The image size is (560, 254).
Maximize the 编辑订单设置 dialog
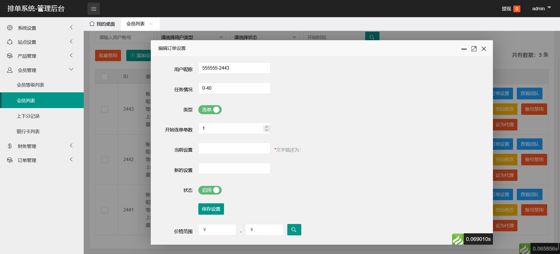(474, 49)
